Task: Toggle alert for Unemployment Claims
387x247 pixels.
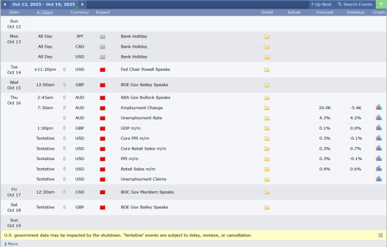Action: (64, 179)
